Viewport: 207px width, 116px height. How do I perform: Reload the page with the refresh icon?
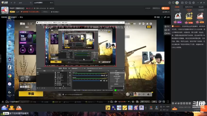point(14,3)
